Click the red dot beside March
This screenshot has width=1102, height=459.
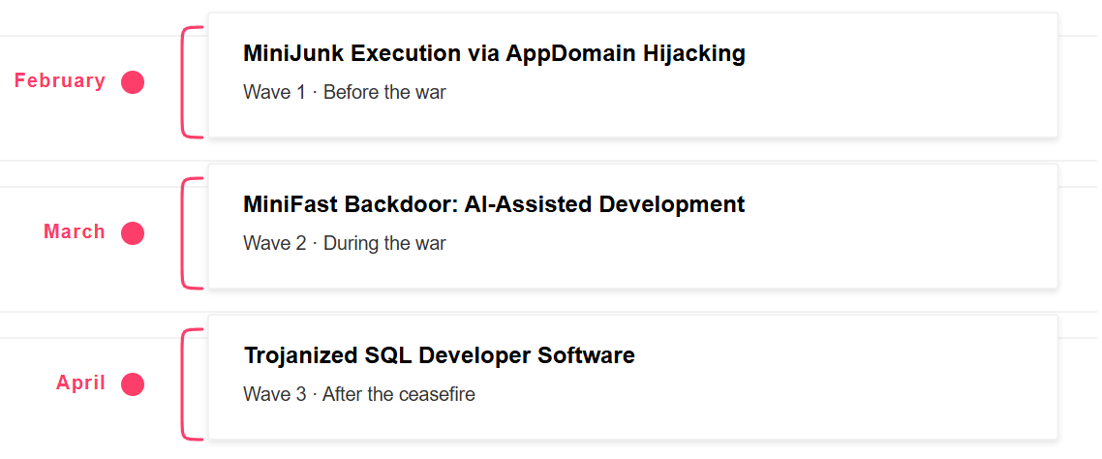pos(133,233)
